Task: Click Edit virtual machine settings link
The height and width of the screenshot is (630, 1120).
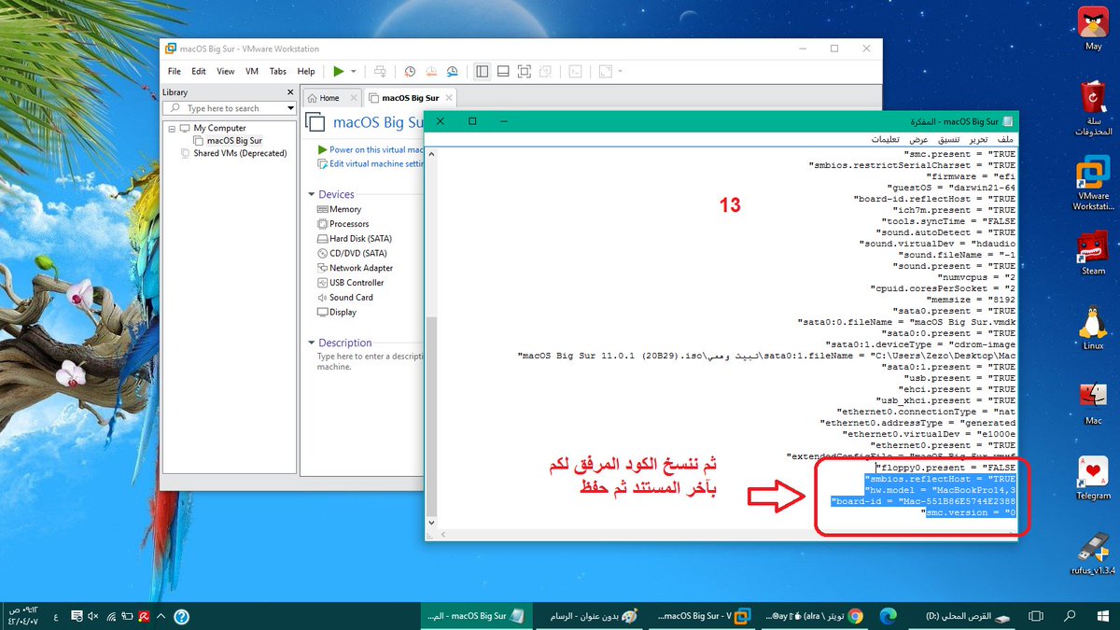Action: click(x=370, y=163)
